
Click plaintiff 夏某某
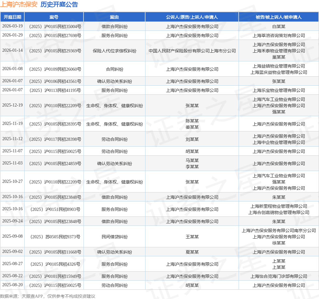click(192, 252)
